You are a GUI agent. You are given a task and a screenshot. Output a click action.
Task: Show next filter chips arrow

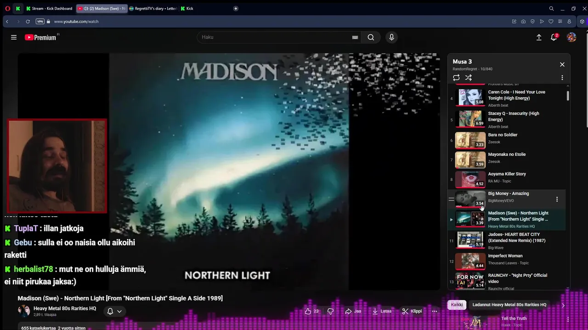point(563,305)
